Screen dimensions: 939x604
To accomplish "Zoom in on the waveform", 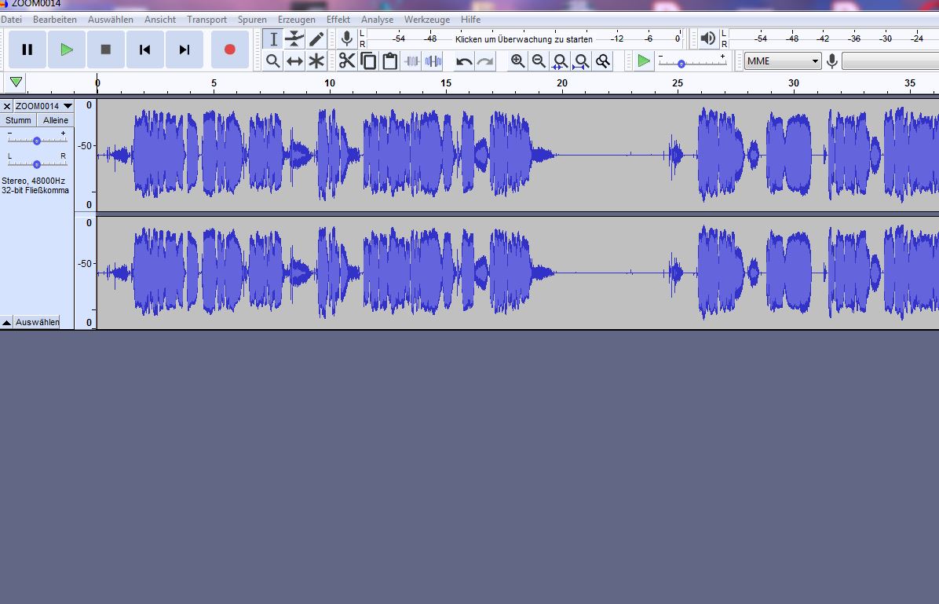I will pyautogui.click(x=518, y=61).
